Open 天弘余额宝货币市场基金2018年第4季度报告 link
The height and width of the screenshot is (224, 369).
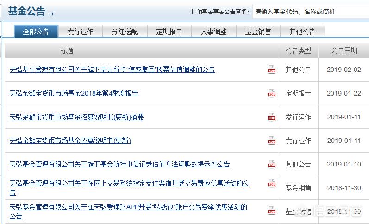point(74,93)
